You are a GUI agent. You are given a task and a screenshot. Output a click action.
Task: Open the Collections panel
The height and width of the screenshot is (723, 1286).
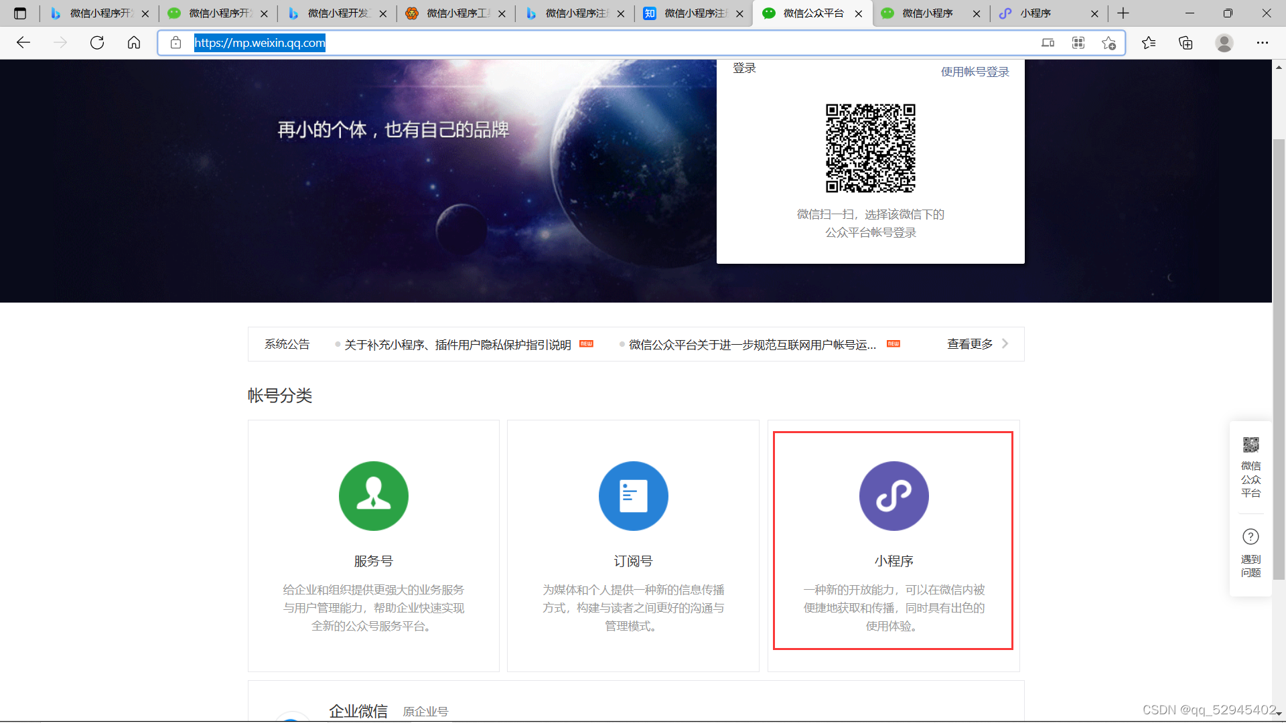(x=1186, y=43)
